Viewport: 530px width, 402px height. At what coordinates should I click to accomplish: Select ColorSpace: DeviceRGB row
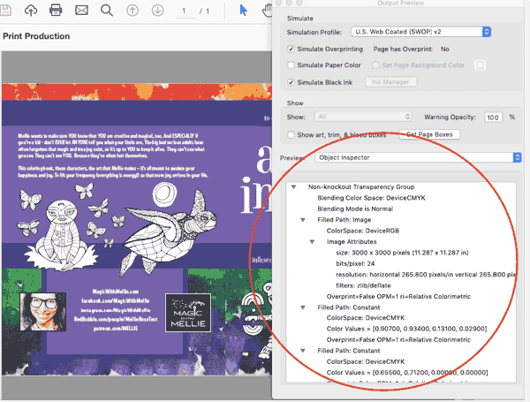[363, 231]
